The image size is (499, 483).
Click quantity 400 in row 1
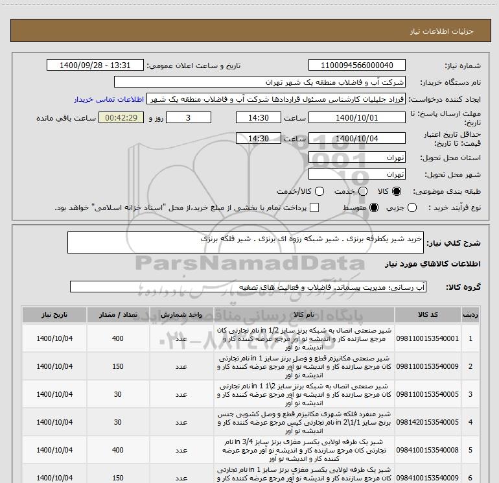coord(118,338)
